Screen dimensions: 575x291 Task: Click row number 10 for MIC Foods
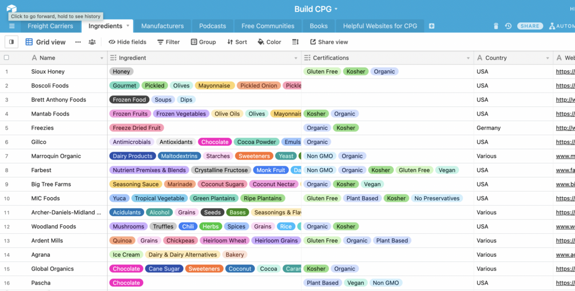(x=7, y=198)
